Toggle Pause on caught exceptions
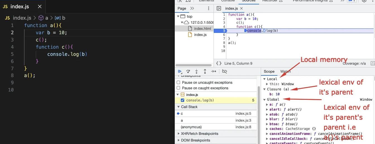Screen dimensions: 375x144 click(x=178, y=88)
